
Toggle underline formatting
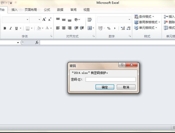[x=17, y=28]
